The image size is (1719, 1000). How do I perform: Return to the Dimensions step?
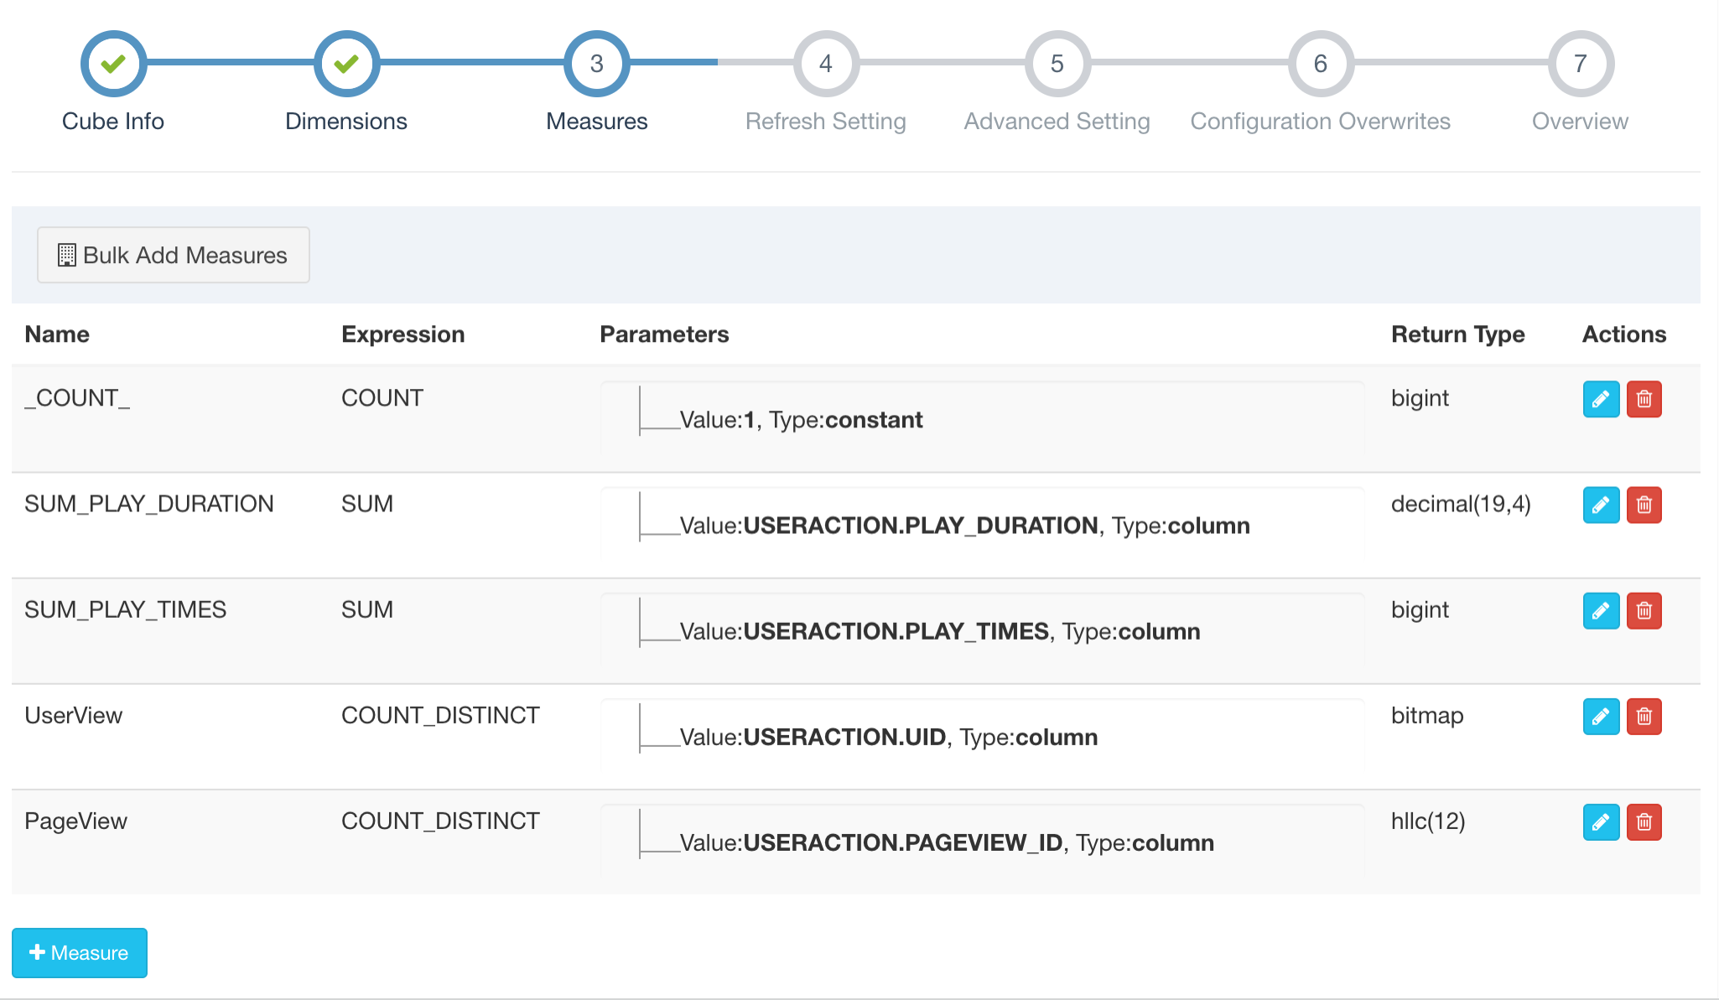(346, 64)
